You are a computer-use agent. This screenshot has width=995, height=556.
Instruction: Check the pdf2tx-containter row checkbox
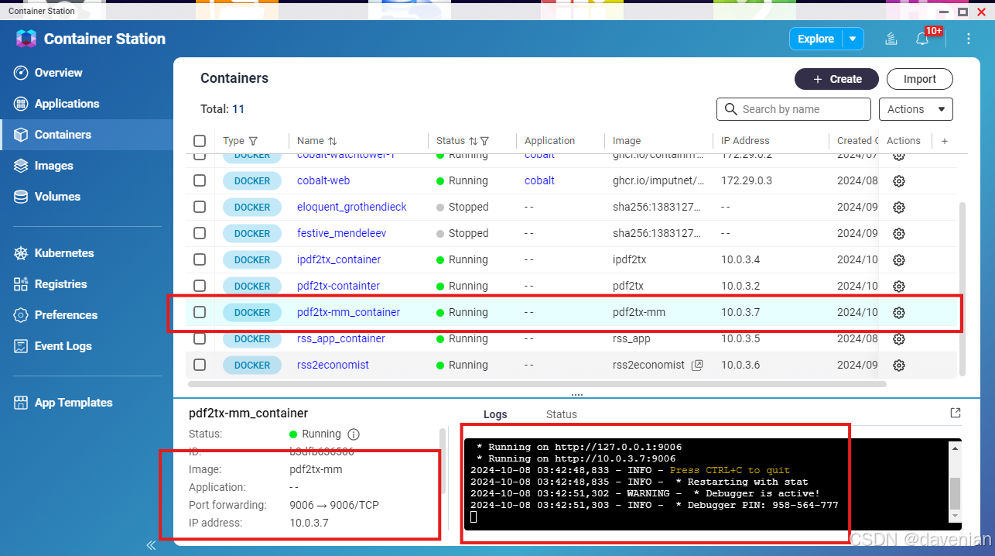200,286
